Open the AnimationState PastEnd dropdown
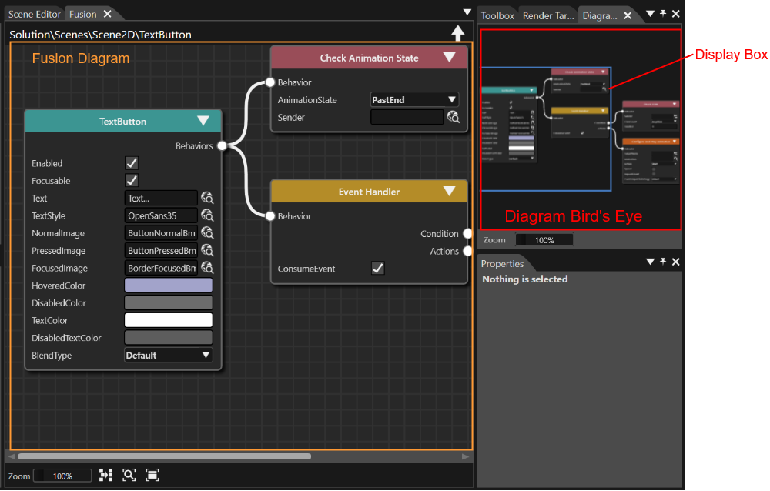Screen dimensions: 770x491 [x=414, y=100]
